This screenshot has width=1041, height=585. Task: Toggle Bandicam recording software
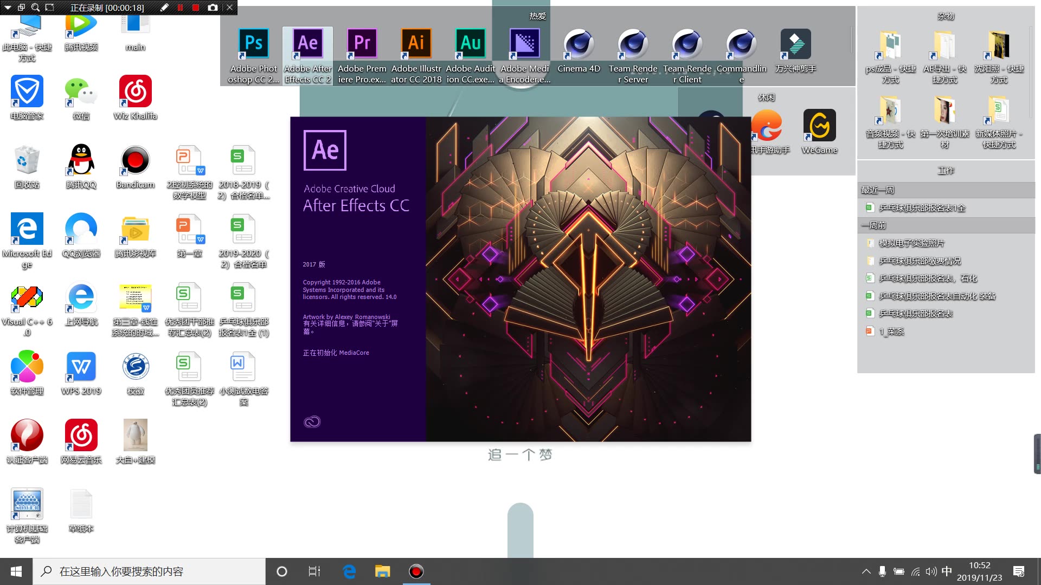135,164
